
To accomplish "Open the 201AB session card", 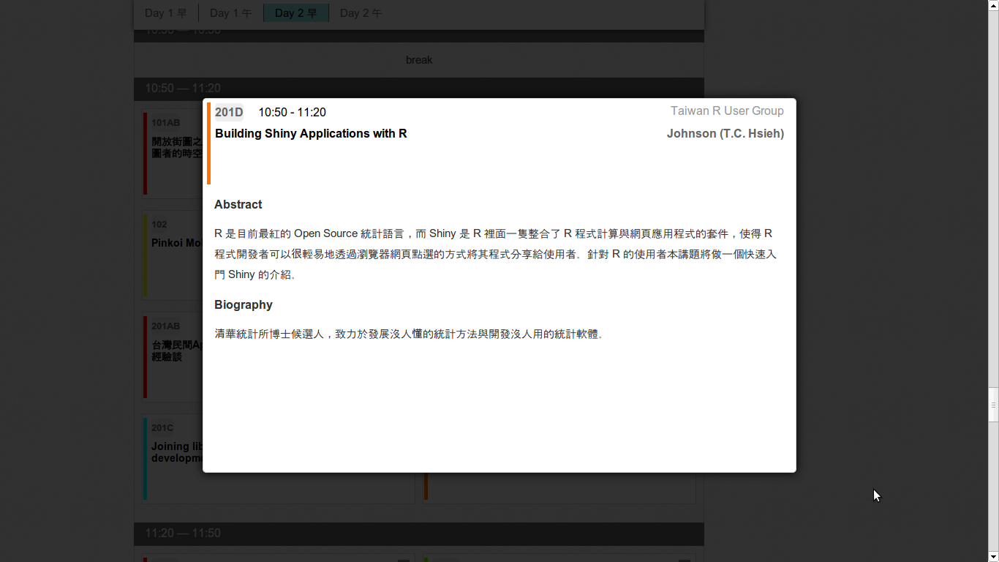I will coord(173,356).
